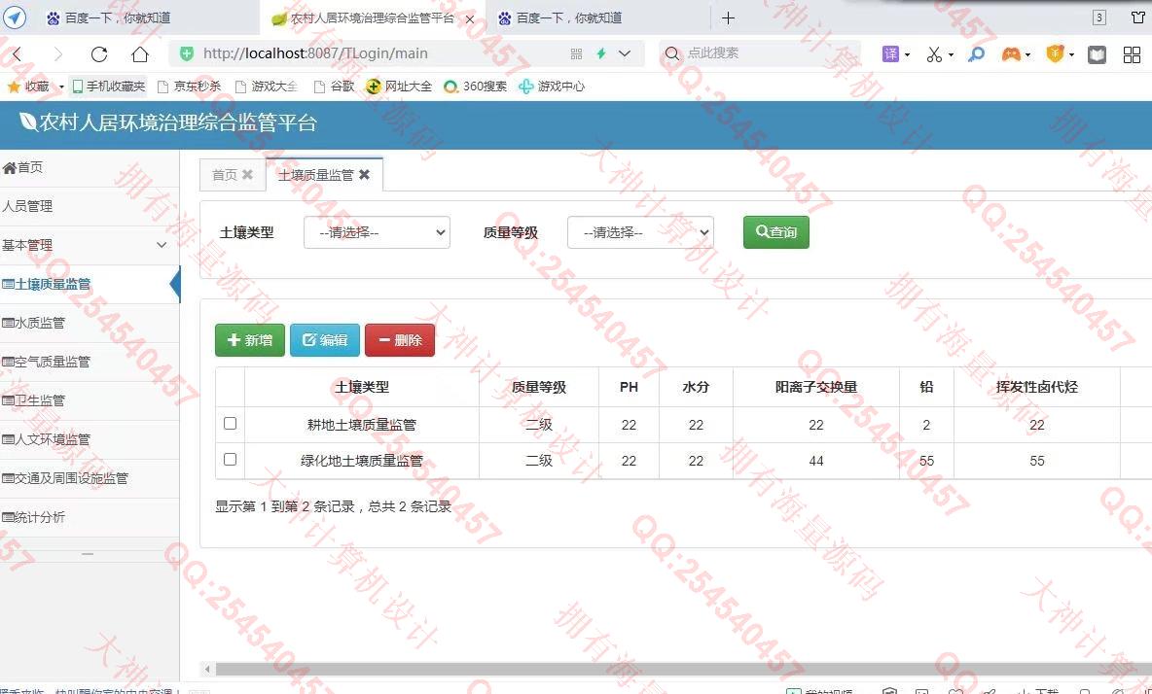Screen dimensions: 1152x694
Task: Click the browser back arrow
Action: coord(17,53)
